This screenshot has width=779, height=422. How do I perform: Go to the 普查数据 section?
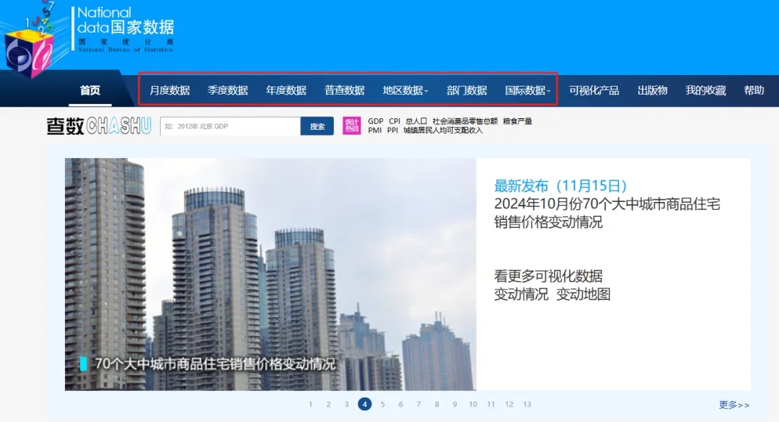[345, 90]
